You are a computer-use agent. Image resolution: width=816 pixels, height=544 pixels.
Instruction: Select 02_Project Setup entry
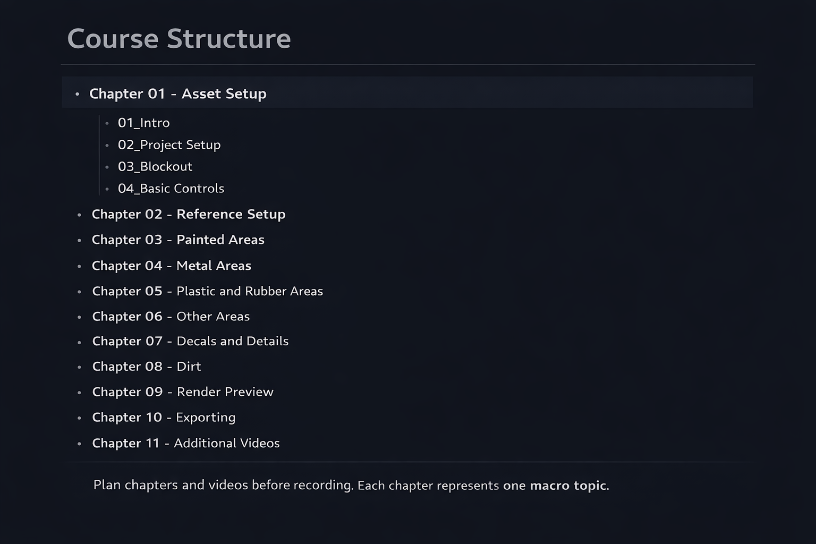click(169, 144)
